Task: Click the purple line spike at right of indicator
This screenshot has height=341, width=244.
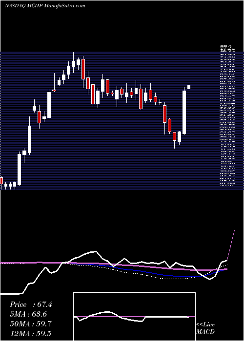Action: click(x=231, y=245)
